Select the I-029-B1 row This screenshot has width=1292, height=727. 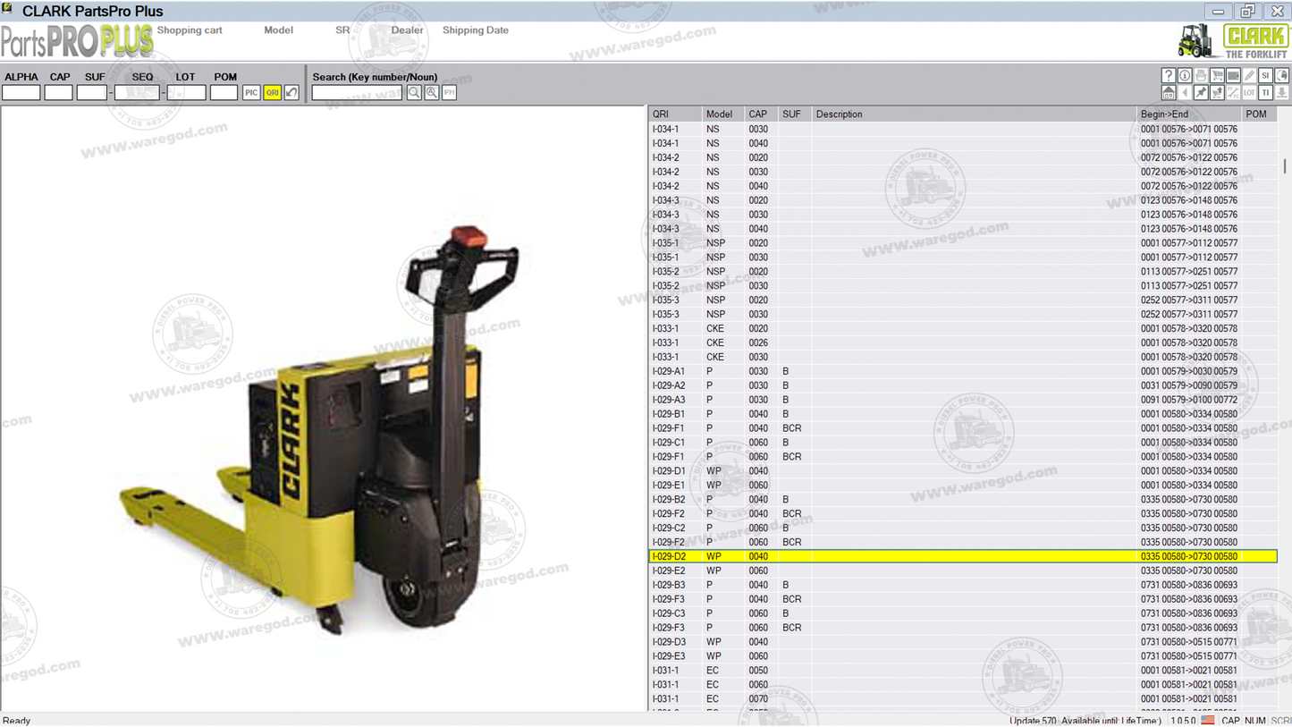point(963,414)
